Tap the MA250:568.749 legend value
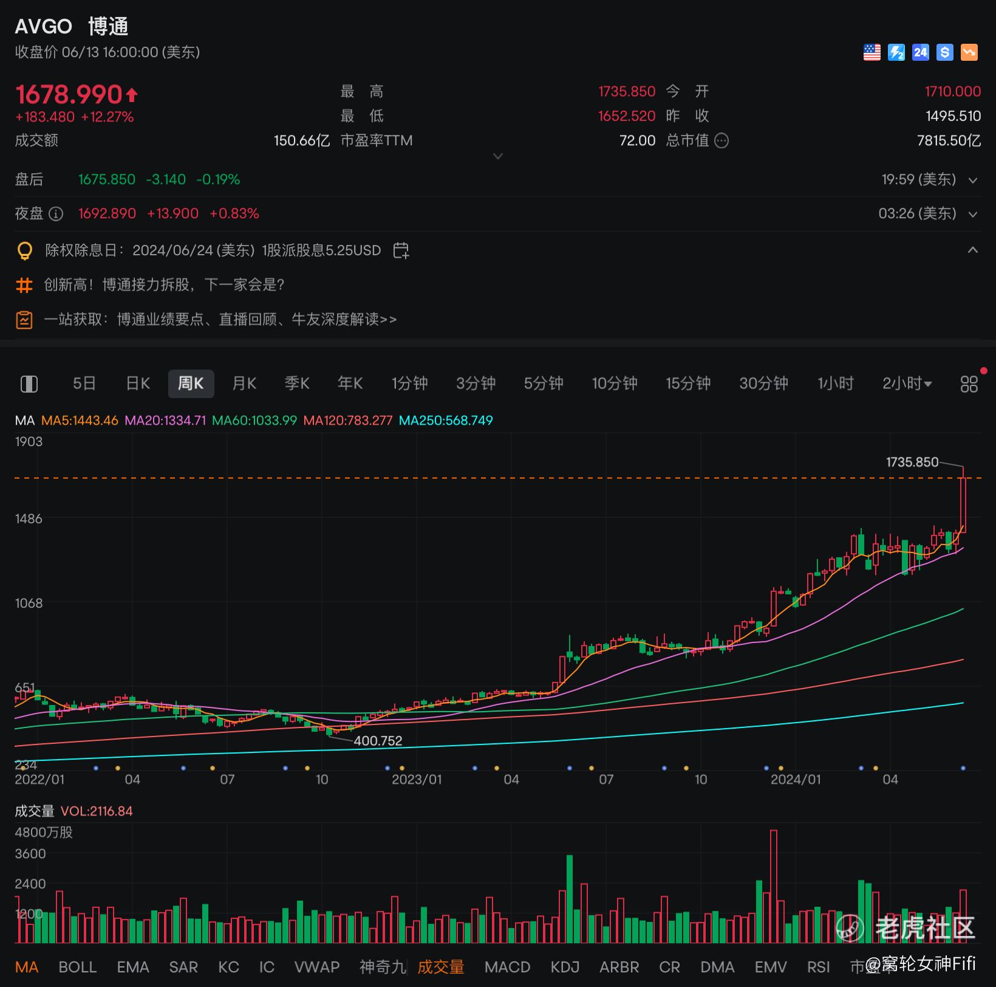The image size is (996, 987). 446,421
